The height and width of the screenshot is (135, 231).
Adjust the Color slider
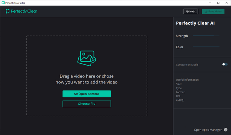tap(206, 47)
